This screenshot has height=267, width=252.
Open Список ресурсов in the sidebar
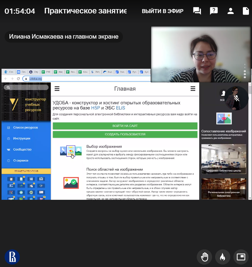point(25,127)
